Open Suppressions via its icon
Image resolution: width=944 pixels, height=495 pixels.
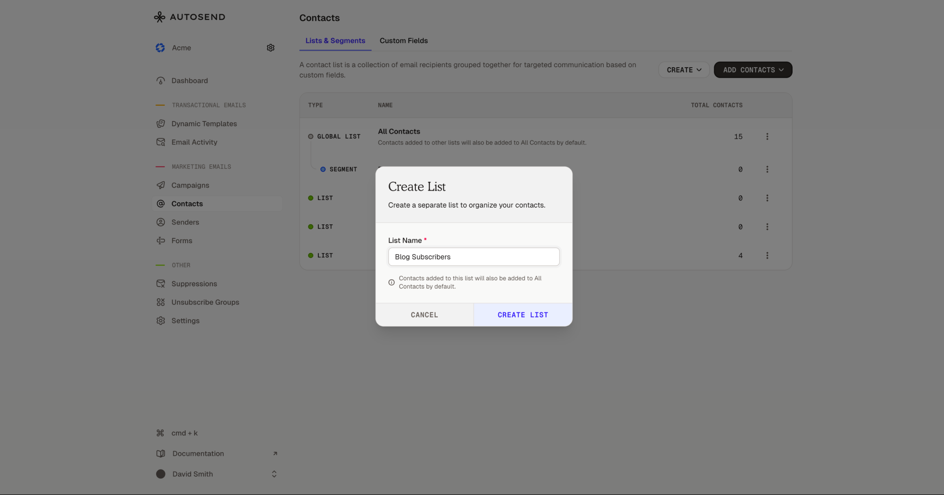coord(161,284)
